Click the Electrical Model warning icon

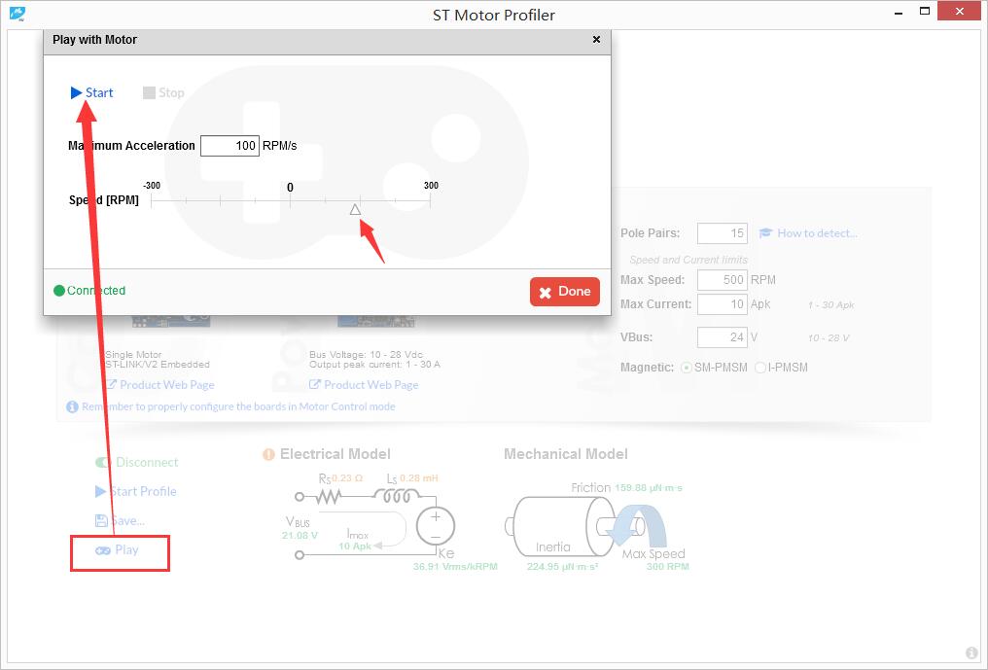(268, 454)
